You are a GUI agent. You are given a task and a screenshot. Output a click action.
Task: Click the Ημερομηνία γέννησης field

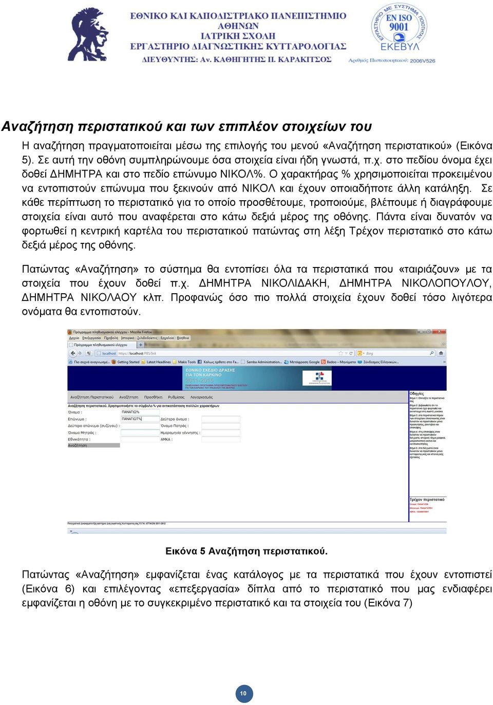tap(221, 432)
